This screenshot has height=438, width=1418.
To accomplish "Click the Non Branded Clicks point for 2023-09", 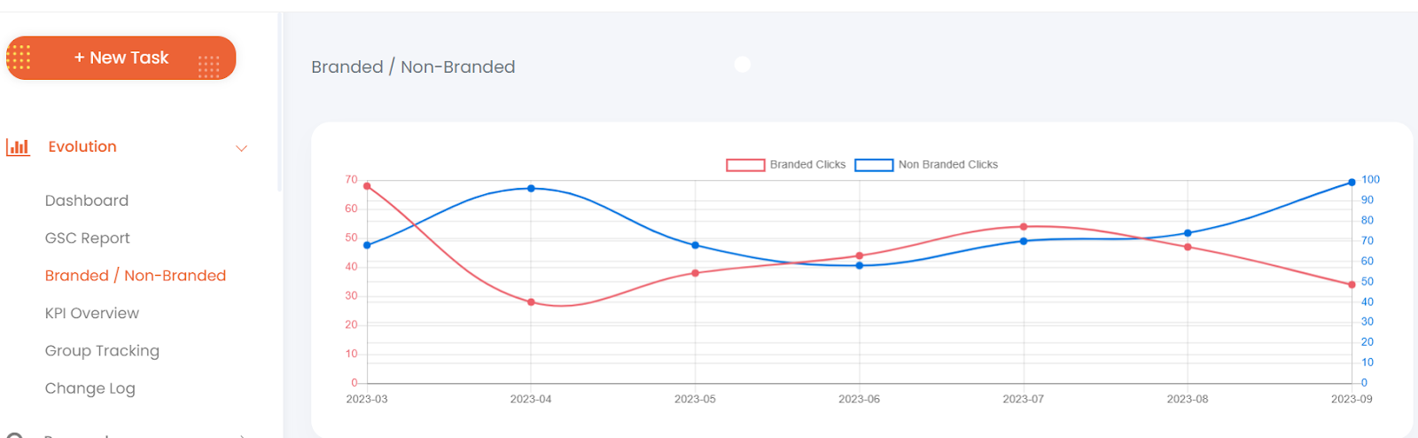I will 1352,183.
